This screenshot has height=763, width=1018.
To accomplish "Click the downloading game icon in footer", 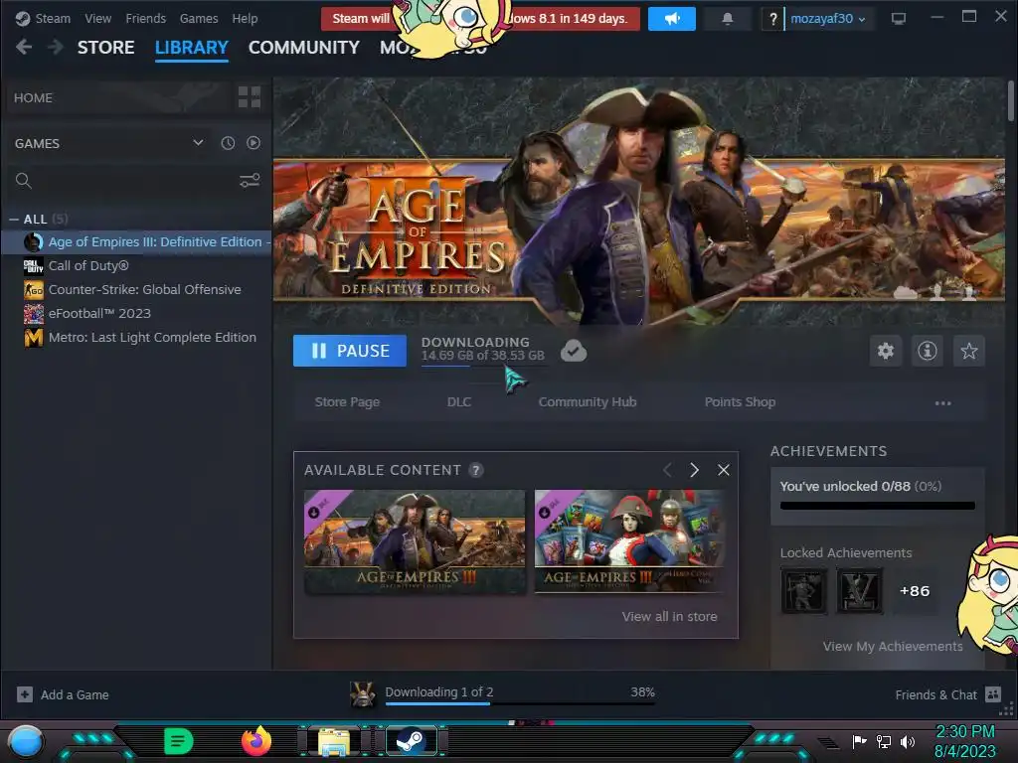I will coord(362,694).
